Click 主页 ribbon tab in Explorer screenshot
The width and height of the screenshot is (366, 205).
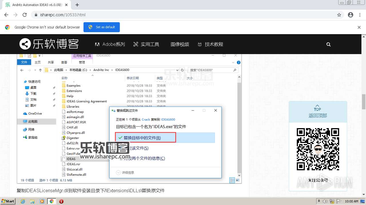(38, 62)
